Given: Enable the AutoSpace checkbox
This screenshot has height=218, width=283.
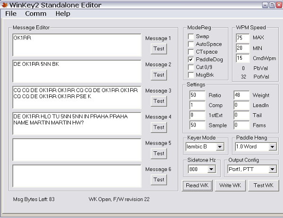Looking at the screenshot, I should tap(191, 44).
